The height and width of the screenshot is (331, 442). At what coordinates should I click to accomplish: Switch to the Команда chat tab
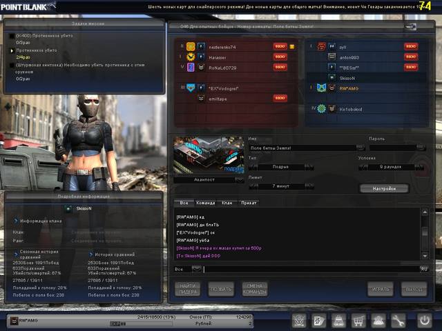click(x=206, y=203)
